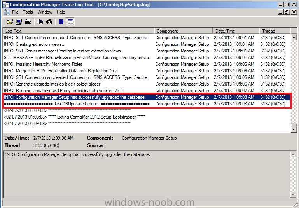Open Find using the binoculars icon
Image resolution: width=299 pixels, height=208 pixels.
click(x=49, y=22)
